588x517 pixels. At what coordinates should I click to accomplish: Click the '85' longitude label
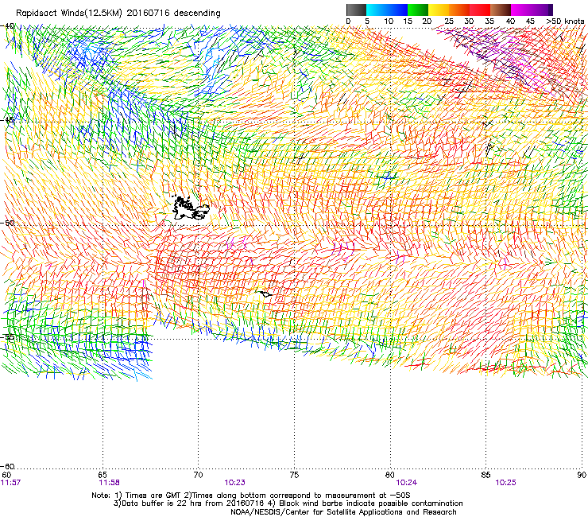pos(485,475)
